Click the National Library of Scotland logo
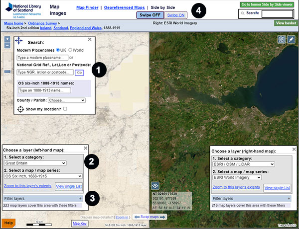Image resolution: width=299 pixels, height=229 pixels. (x=23, y=10)
